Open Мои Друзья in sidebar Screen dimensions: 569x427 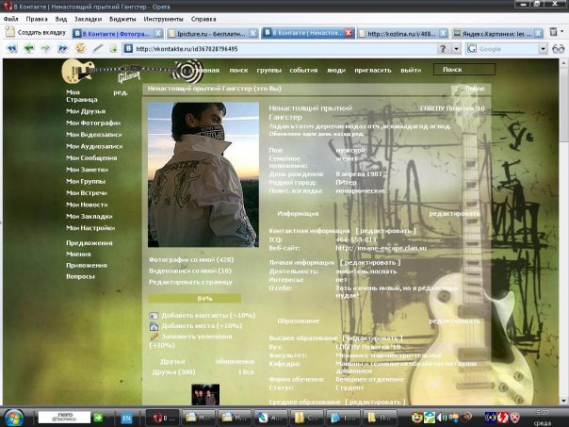click(x=86, y=111)
